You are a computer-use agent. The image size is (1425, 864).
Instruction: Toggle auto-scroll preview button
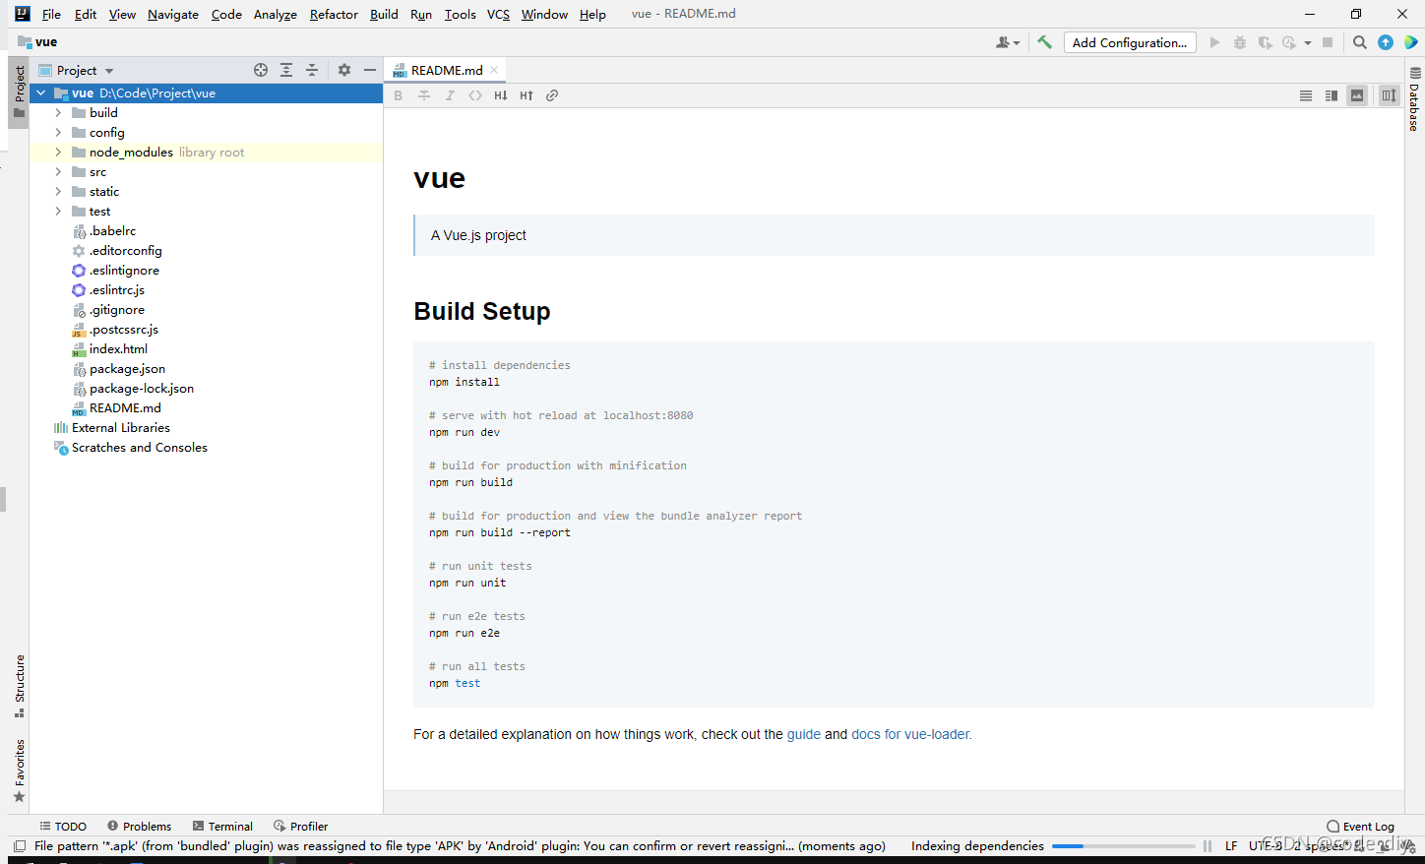click(1389, 95)
